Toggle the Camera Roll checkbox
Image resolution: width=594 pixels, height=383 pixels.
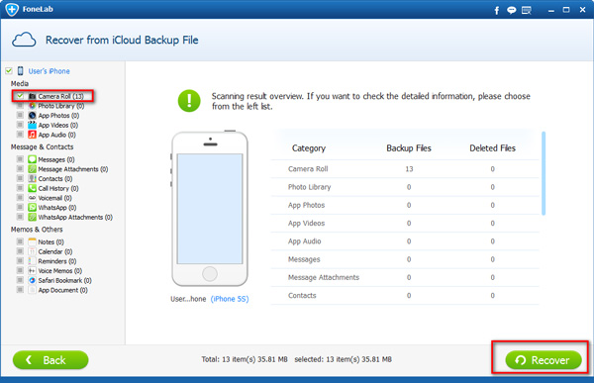(x=20, y=96)
